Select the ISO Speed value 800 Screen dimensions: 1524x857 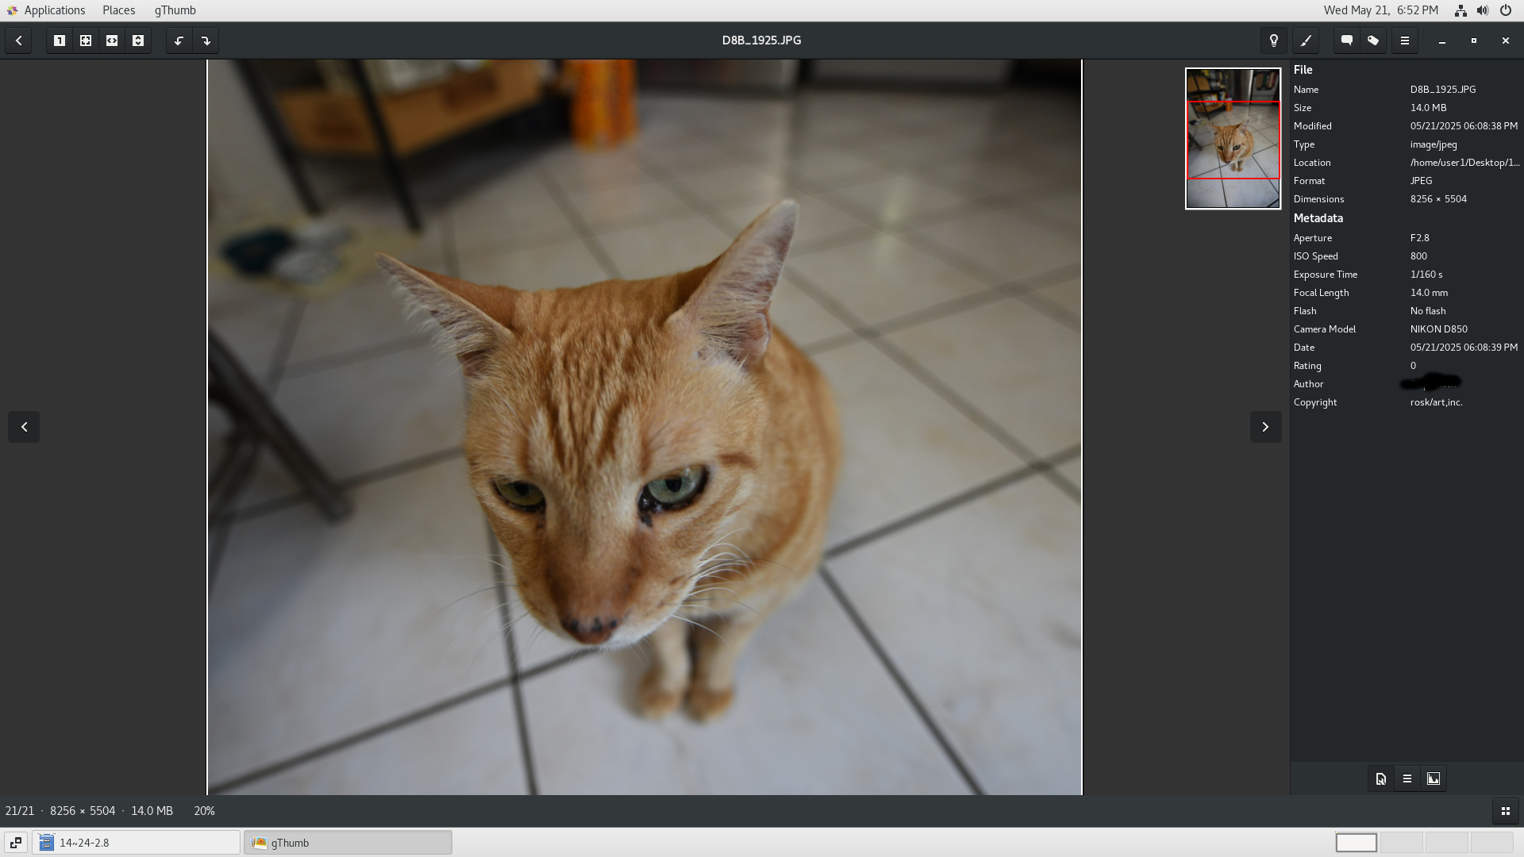1418,256
